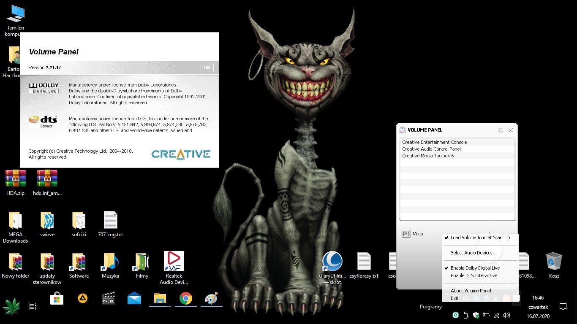Open Task View on the taskbar
The image size is (577, 324).
click(33, 307)
